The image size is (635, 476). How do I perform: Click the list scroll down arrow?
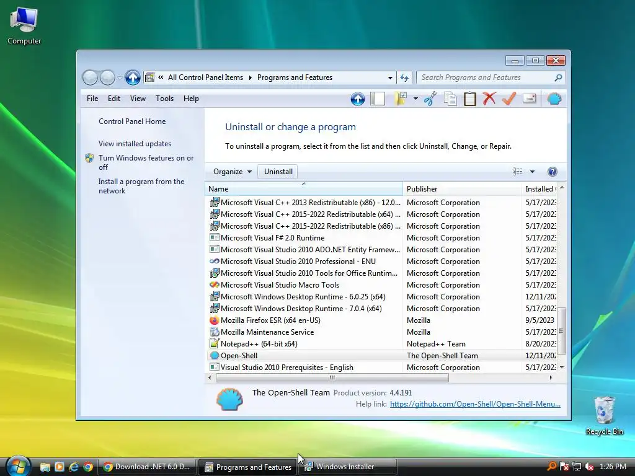562,367
